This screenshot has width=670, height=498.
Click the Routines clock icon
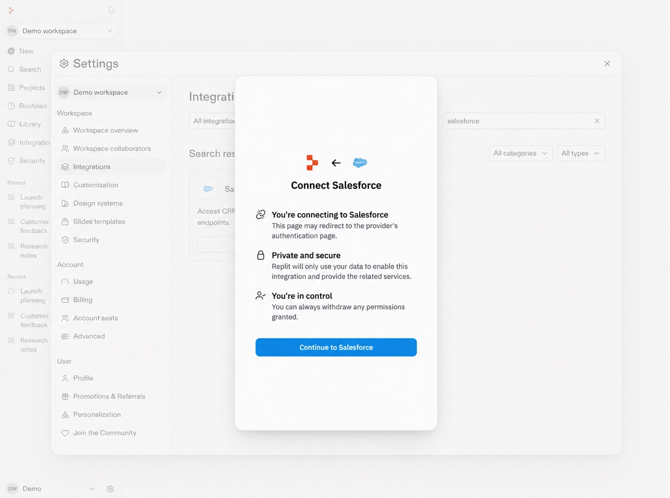(12, 106)
